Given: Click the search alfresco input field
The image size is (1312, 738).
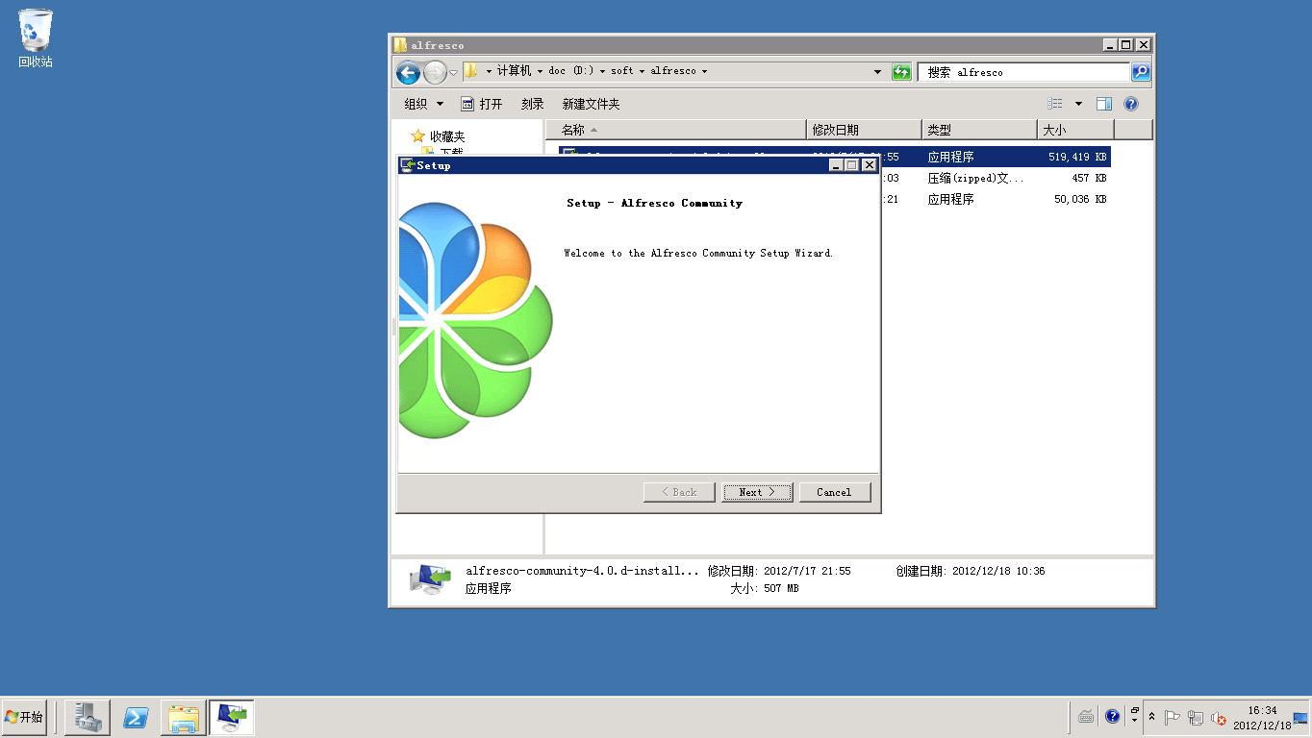Looking at the screenshot, I should pyautogui.click(x=1023, y=72).
